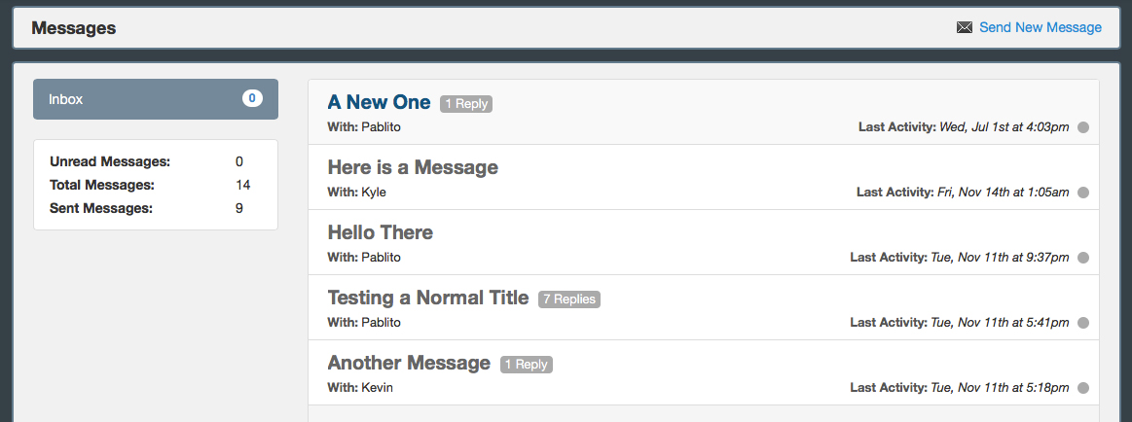Click 1 Reply badge on Another Message

tap(527, 365)
